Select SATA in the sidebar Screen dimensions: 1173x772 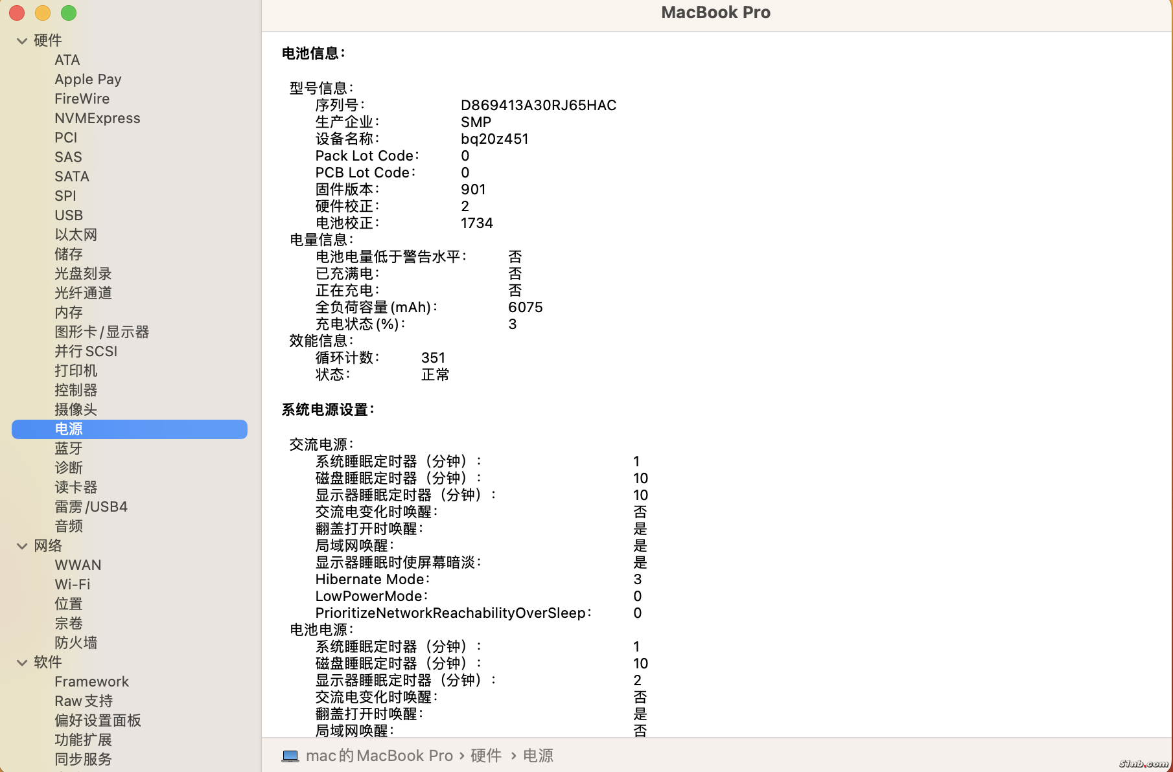point(72,177)
